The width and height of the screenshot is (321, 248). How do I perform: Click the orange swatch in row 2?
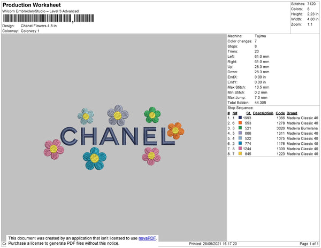click(x=240, y=123)
